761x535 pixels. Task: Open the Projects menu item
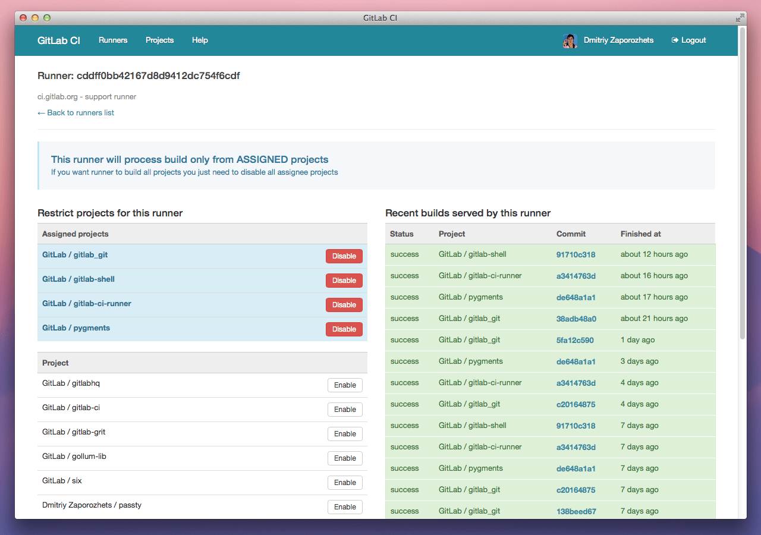(159, 40)
